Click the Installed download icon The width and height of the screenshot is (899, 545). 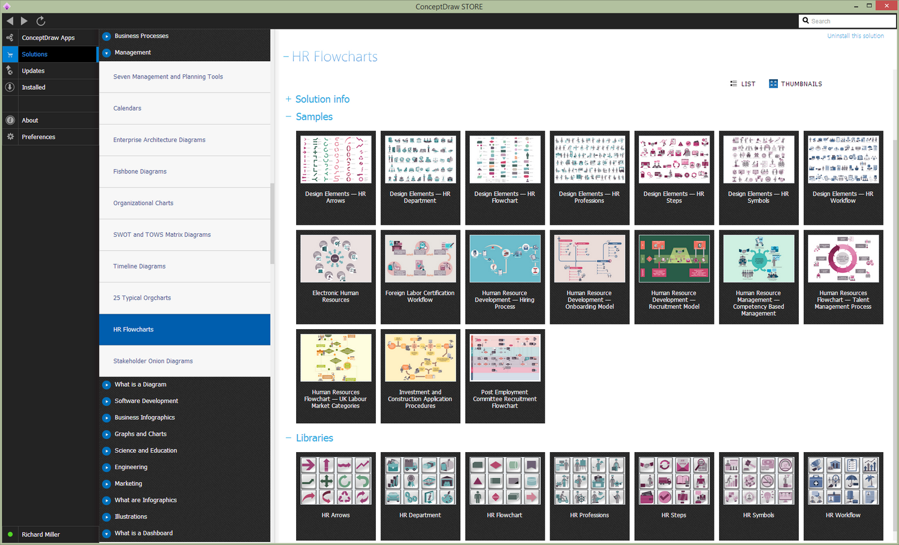coord(10,87)
